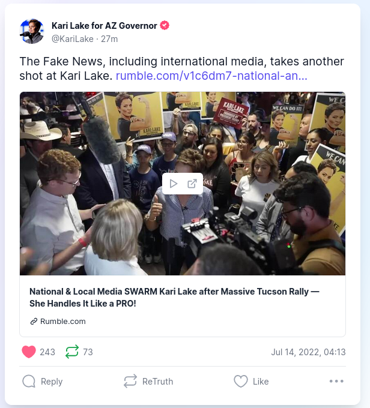The width and height of the screenshot is (370, 408).
Task: Click the green retruth arrows icon
Action: (72, 352)
